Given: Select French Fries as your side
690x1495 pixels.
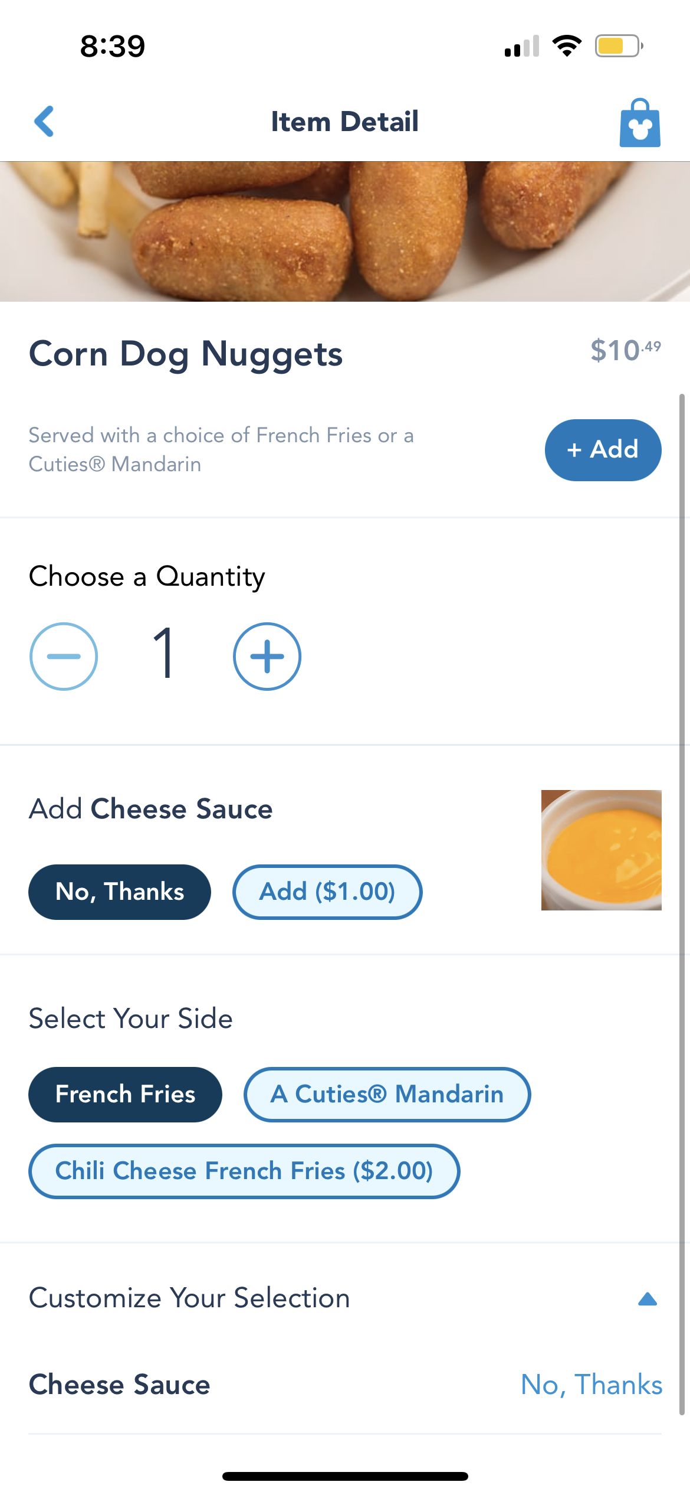Looking at the screenshot, I should (125, 1094).
